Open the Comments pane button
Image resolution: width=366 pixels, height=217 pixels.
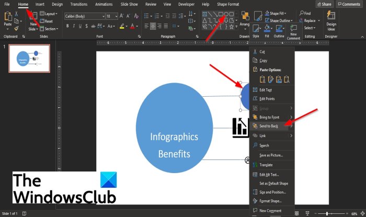click(x=349, y=4)
